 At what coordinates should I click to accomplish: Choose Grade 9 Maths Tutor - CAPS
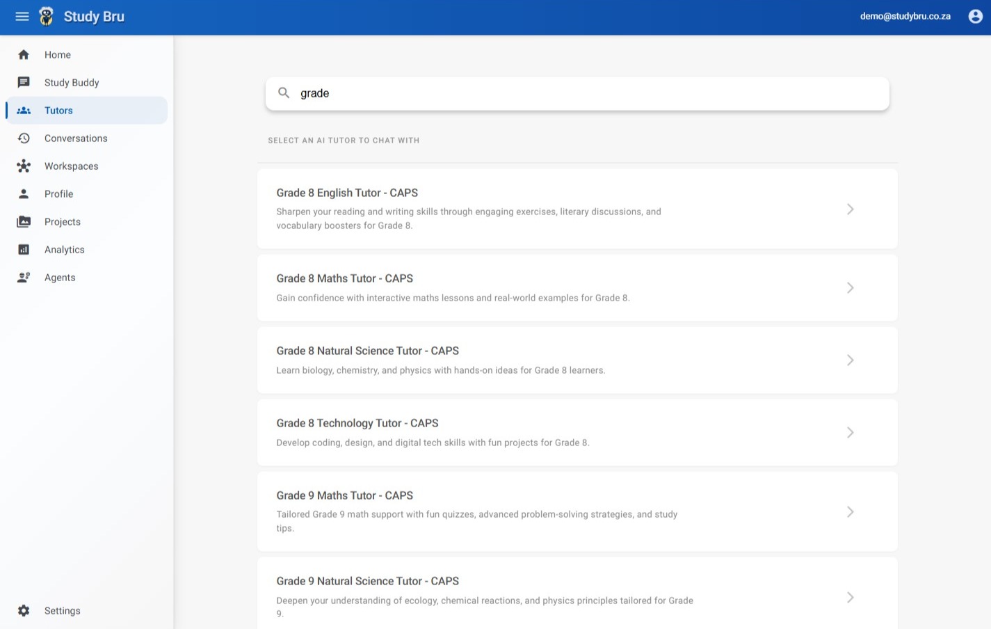pos(344,496)
